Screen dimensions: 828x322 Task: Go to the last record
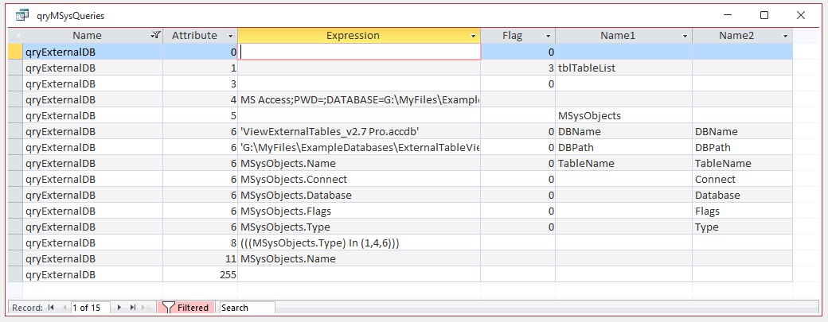click(x=132, y=307)
